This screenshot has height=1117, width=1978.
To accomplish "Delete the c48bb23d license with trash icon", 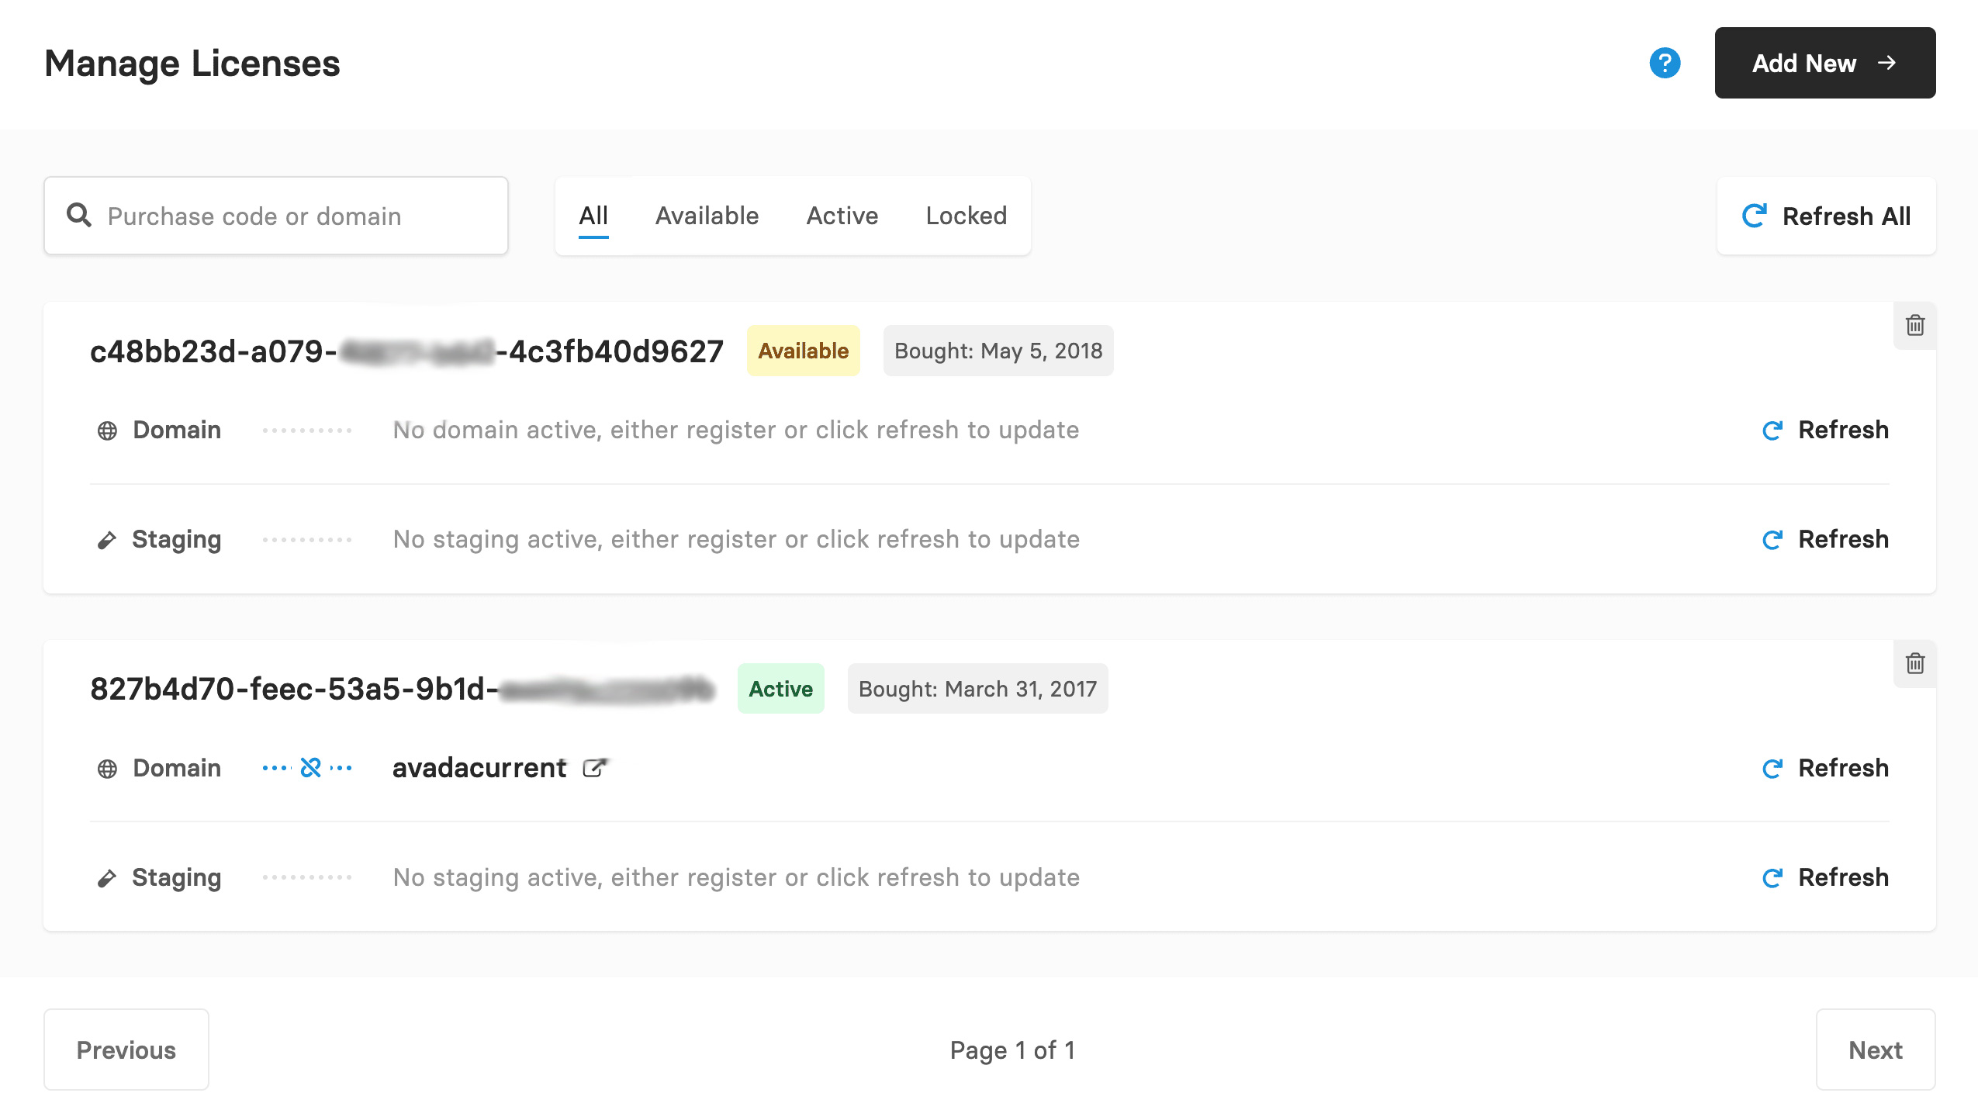I will click(x=1915, y=325).
